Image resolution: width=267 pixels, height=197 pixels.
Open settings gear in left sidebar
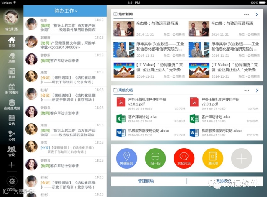(x=12, y=181)
